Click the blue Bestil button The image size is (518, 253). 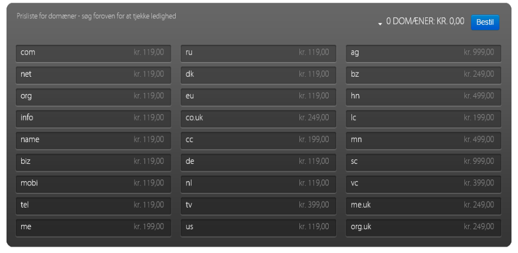pos(485,22)
